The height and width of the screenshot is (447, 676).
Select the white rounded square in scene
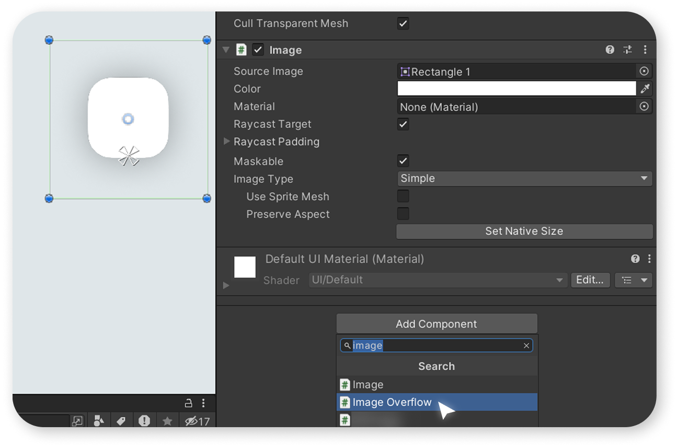[x=128, y=117]
